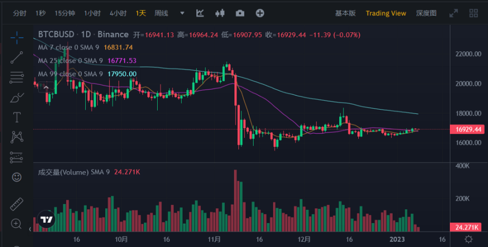Open the Fibonacci retracement tool
This screenshot has width=488, height=247.
click(x=17, y=77)
